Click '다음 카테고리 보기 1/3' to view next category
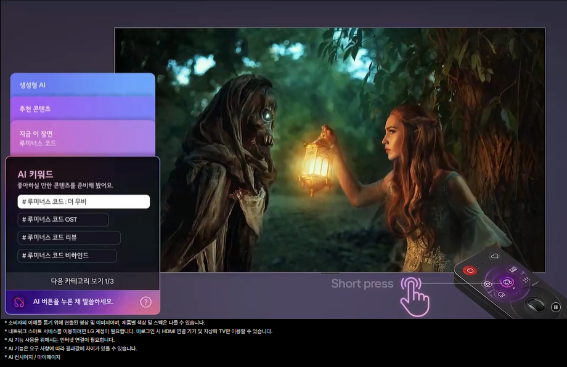This screenshot has height=367, width=567. [83, 281]
